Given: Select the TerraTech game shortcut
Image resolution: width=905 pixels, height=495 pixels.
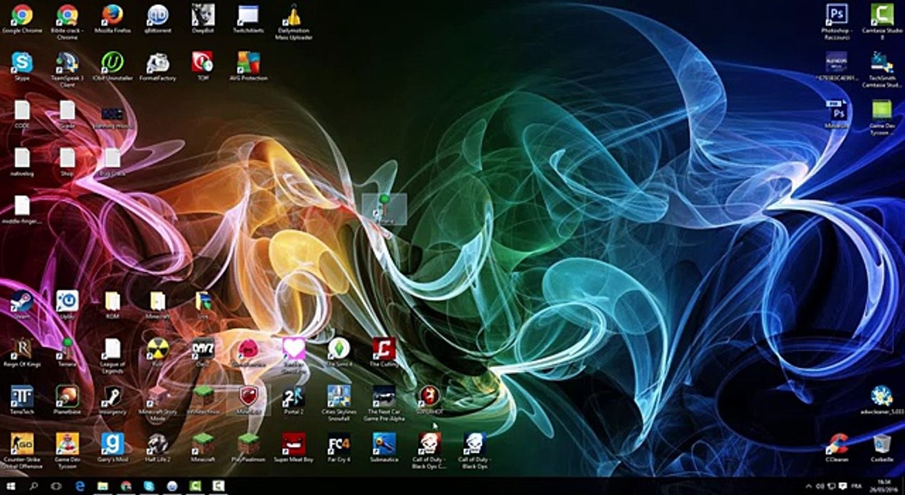Looking at the screenshot, I should tap(22, 400).
